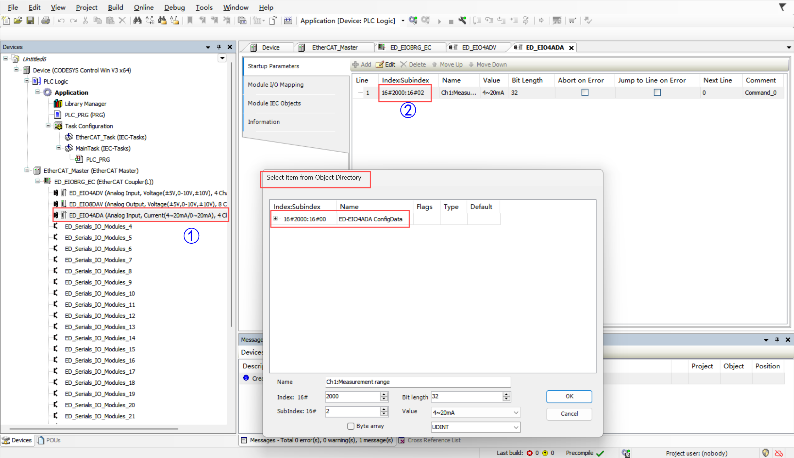Click the Print toolbar icon
Image resolution: width=794 pixels, height=458 pixels.
(x=46, y=21)
